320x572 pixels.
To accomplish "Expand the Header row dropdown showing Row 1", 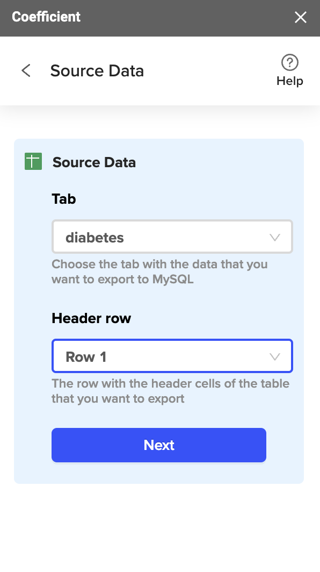I will click(172, 356).
